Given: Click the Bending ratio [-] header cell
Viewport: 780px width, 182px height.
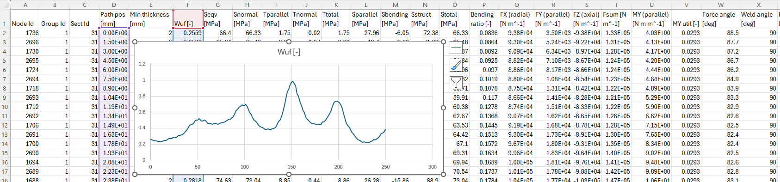Looking at the screenshot, I should pyautogui.click(x=484, y=19).
